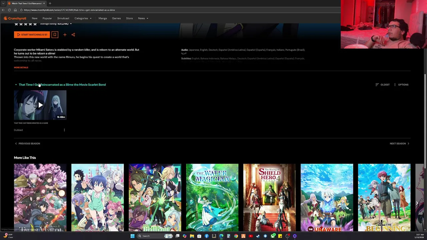
Task: Open the Simulcast menu item
Action: pyautogui.click(x=63, y=18)
